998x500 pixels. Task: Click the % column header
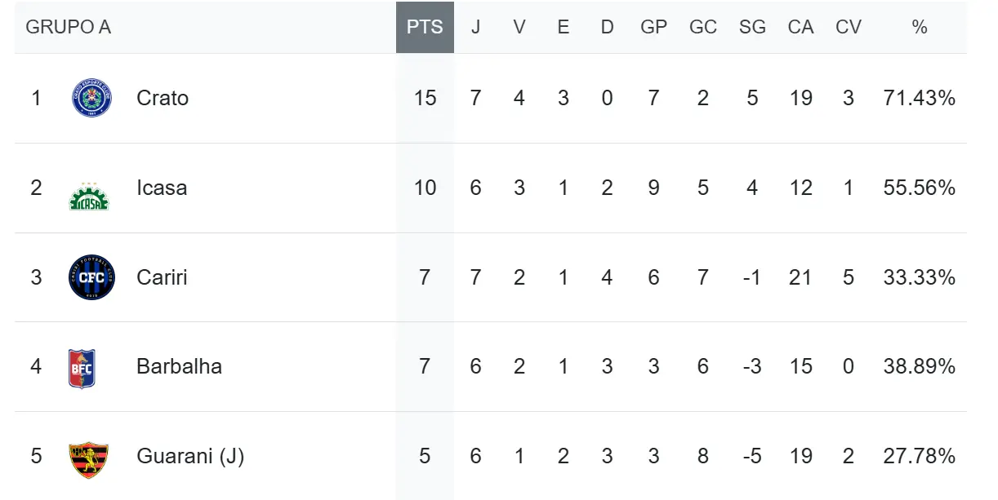pyautogui.click(x=920, y=27)
